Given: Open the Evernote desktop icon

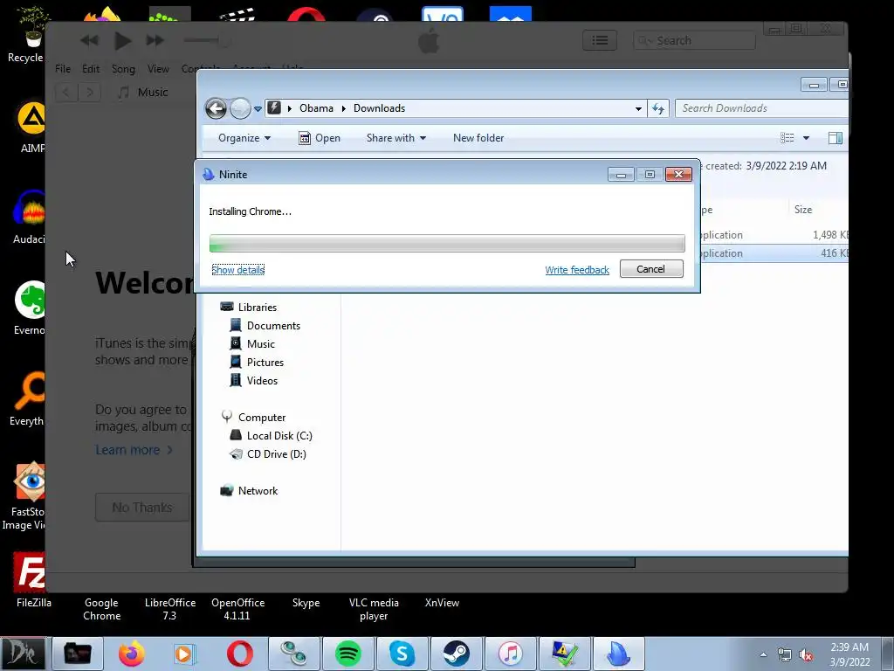Looking at the screenshot, I should 29,308.
